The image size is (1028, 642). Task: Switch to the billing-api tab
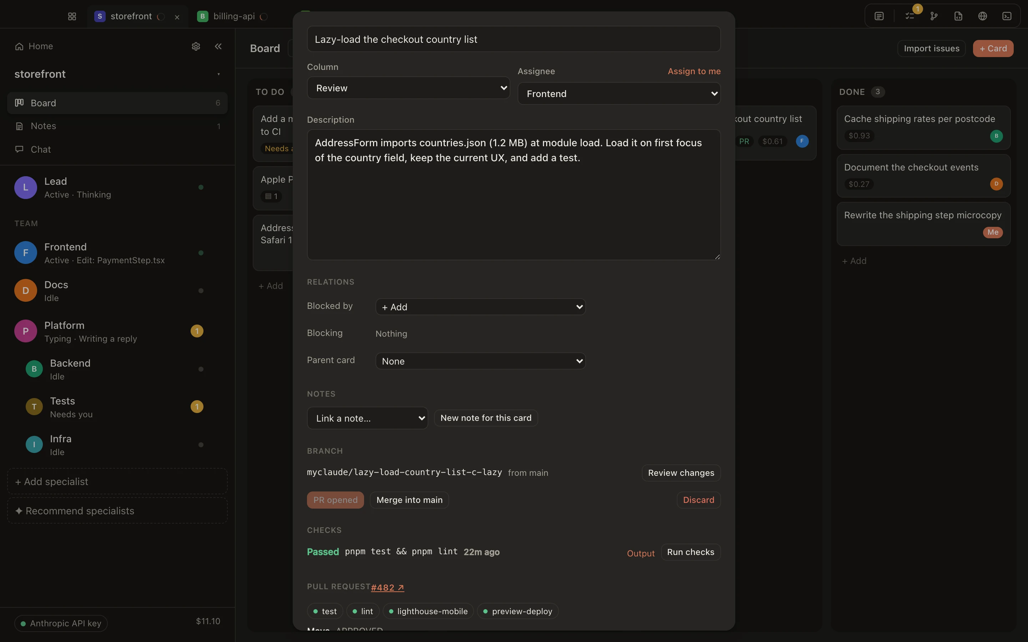point(233,16)
